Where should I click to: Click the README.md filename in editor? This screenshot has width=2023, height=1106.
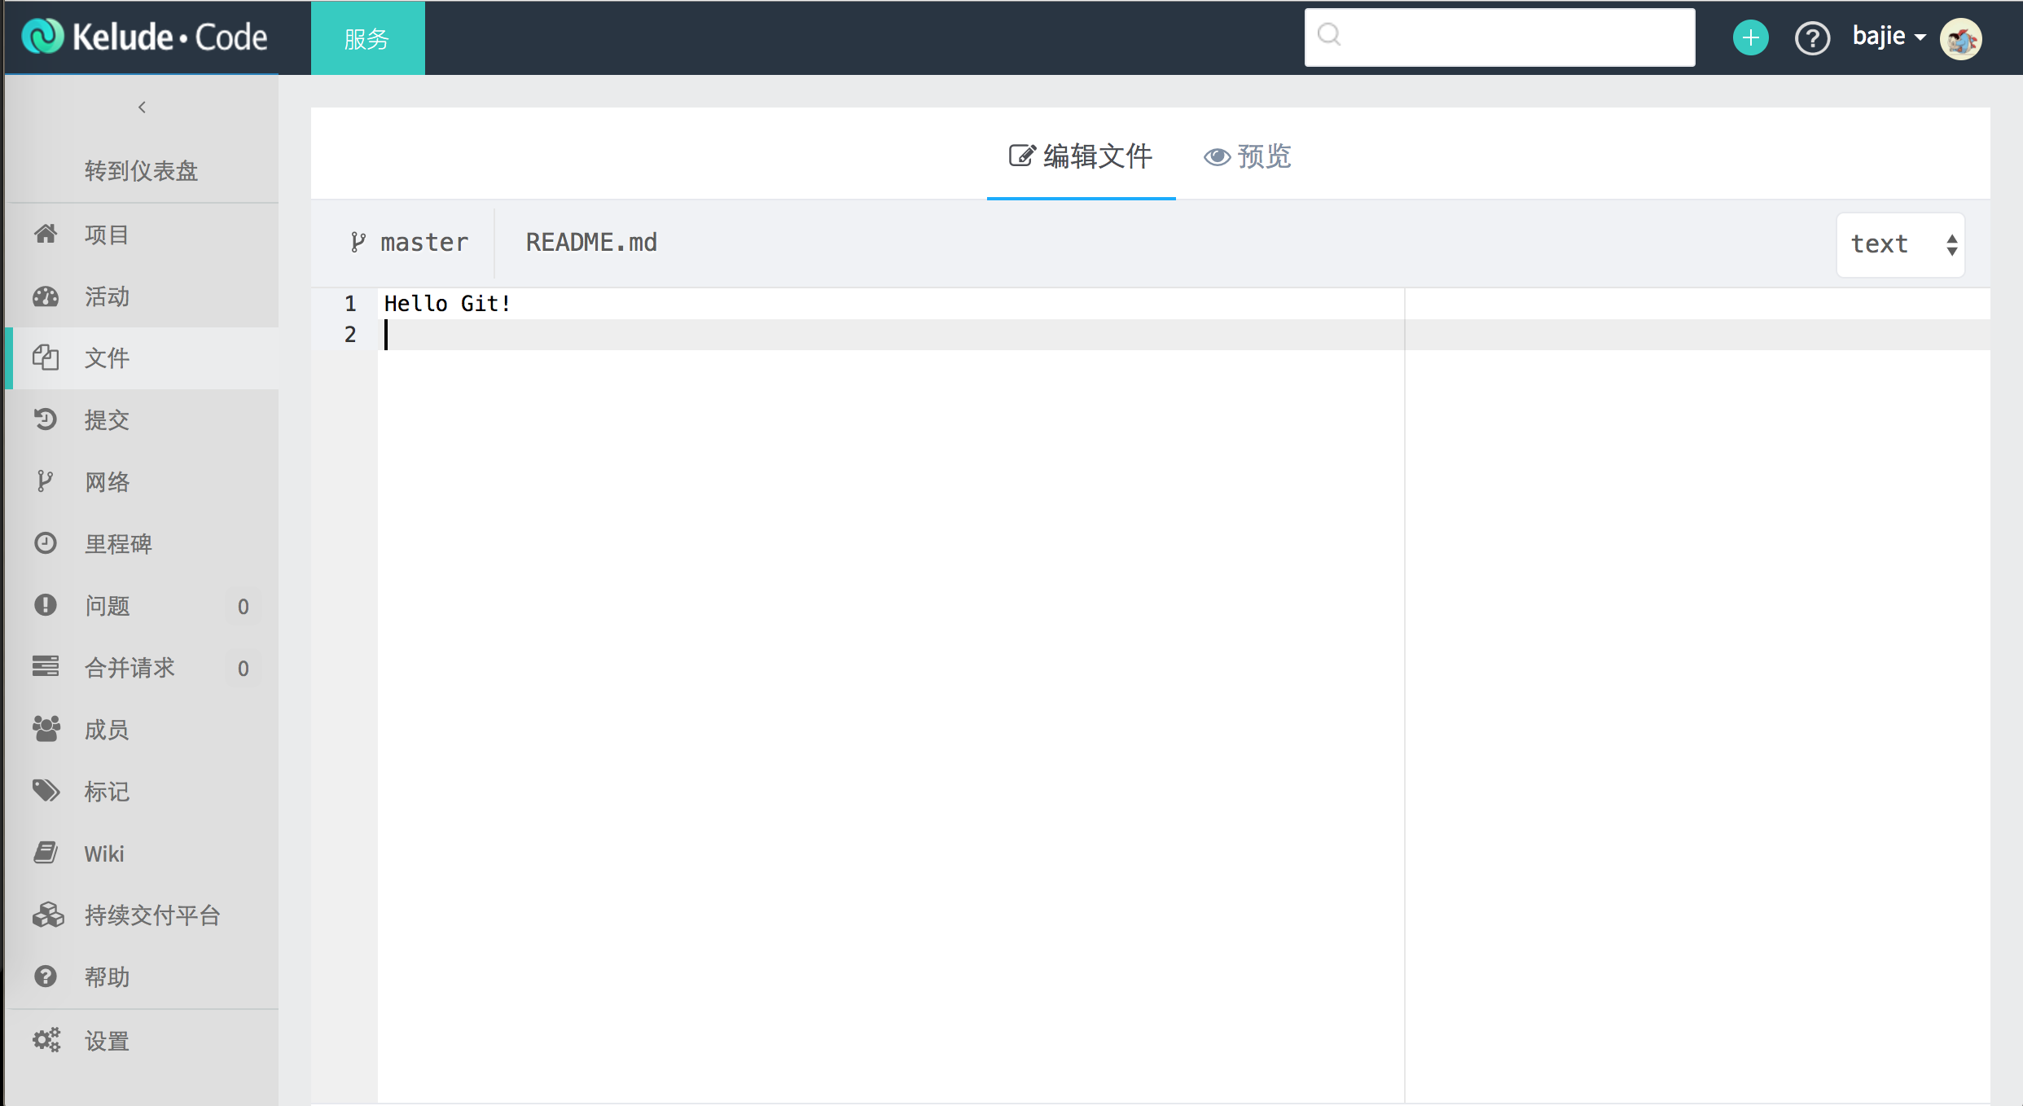point(592,243)
